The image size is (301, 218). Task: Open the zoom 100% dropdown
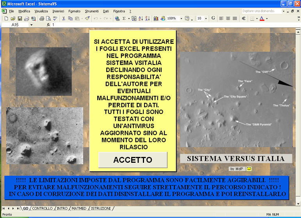click(181, 18)
